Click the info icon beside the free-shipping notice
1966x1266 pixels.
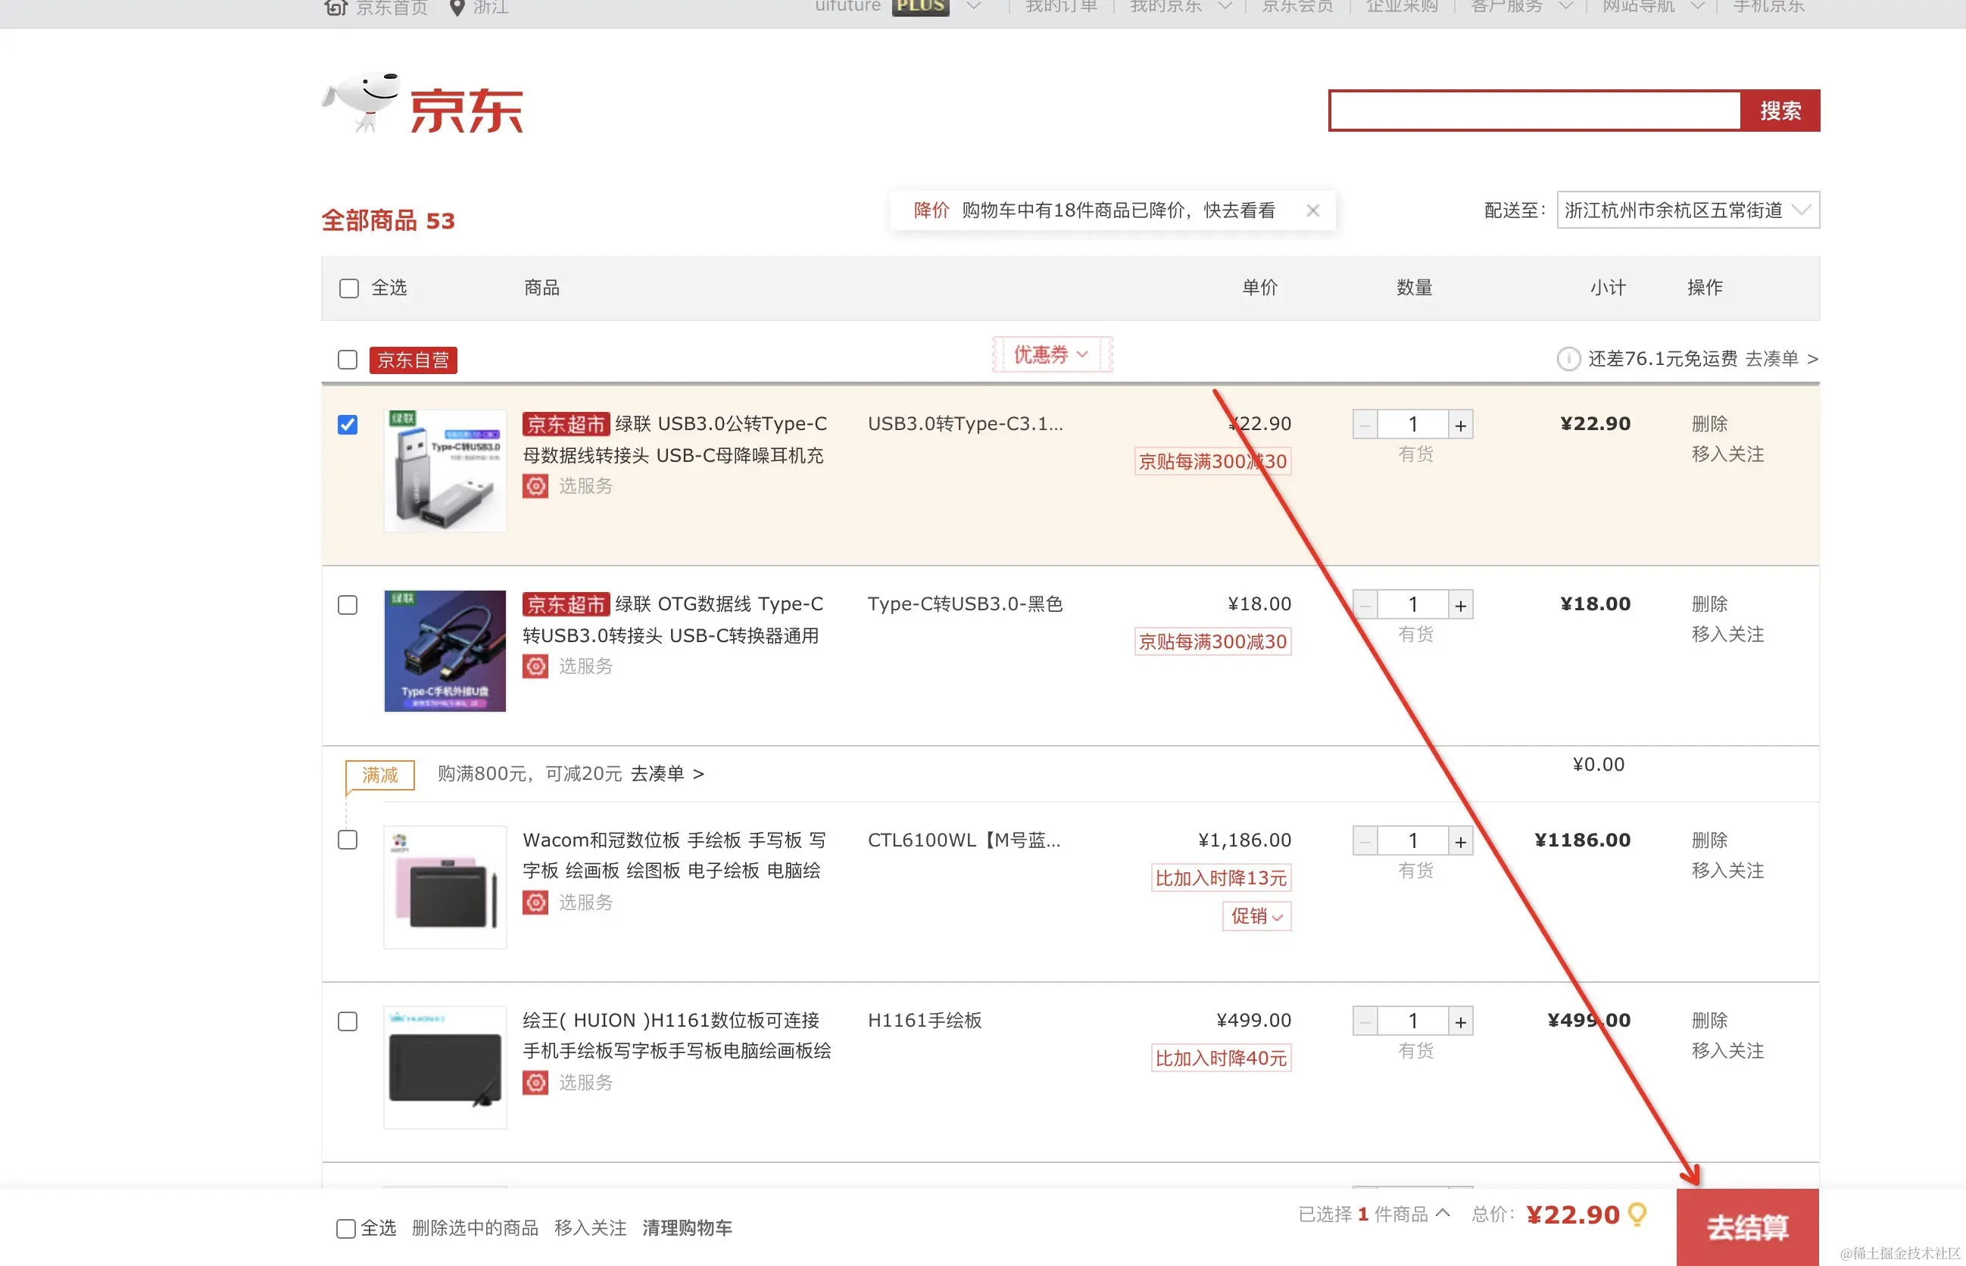pyautogui.click(x=1568, y=359)
